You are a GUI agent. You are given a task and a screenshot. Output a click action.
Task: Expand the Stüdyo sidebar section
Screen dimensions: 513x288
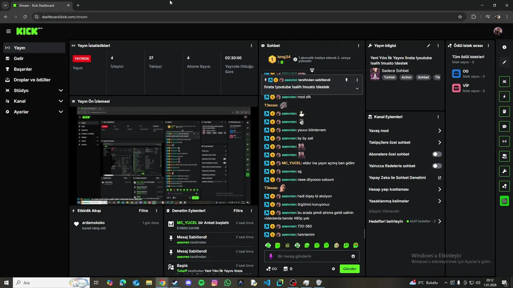(61, 90)
